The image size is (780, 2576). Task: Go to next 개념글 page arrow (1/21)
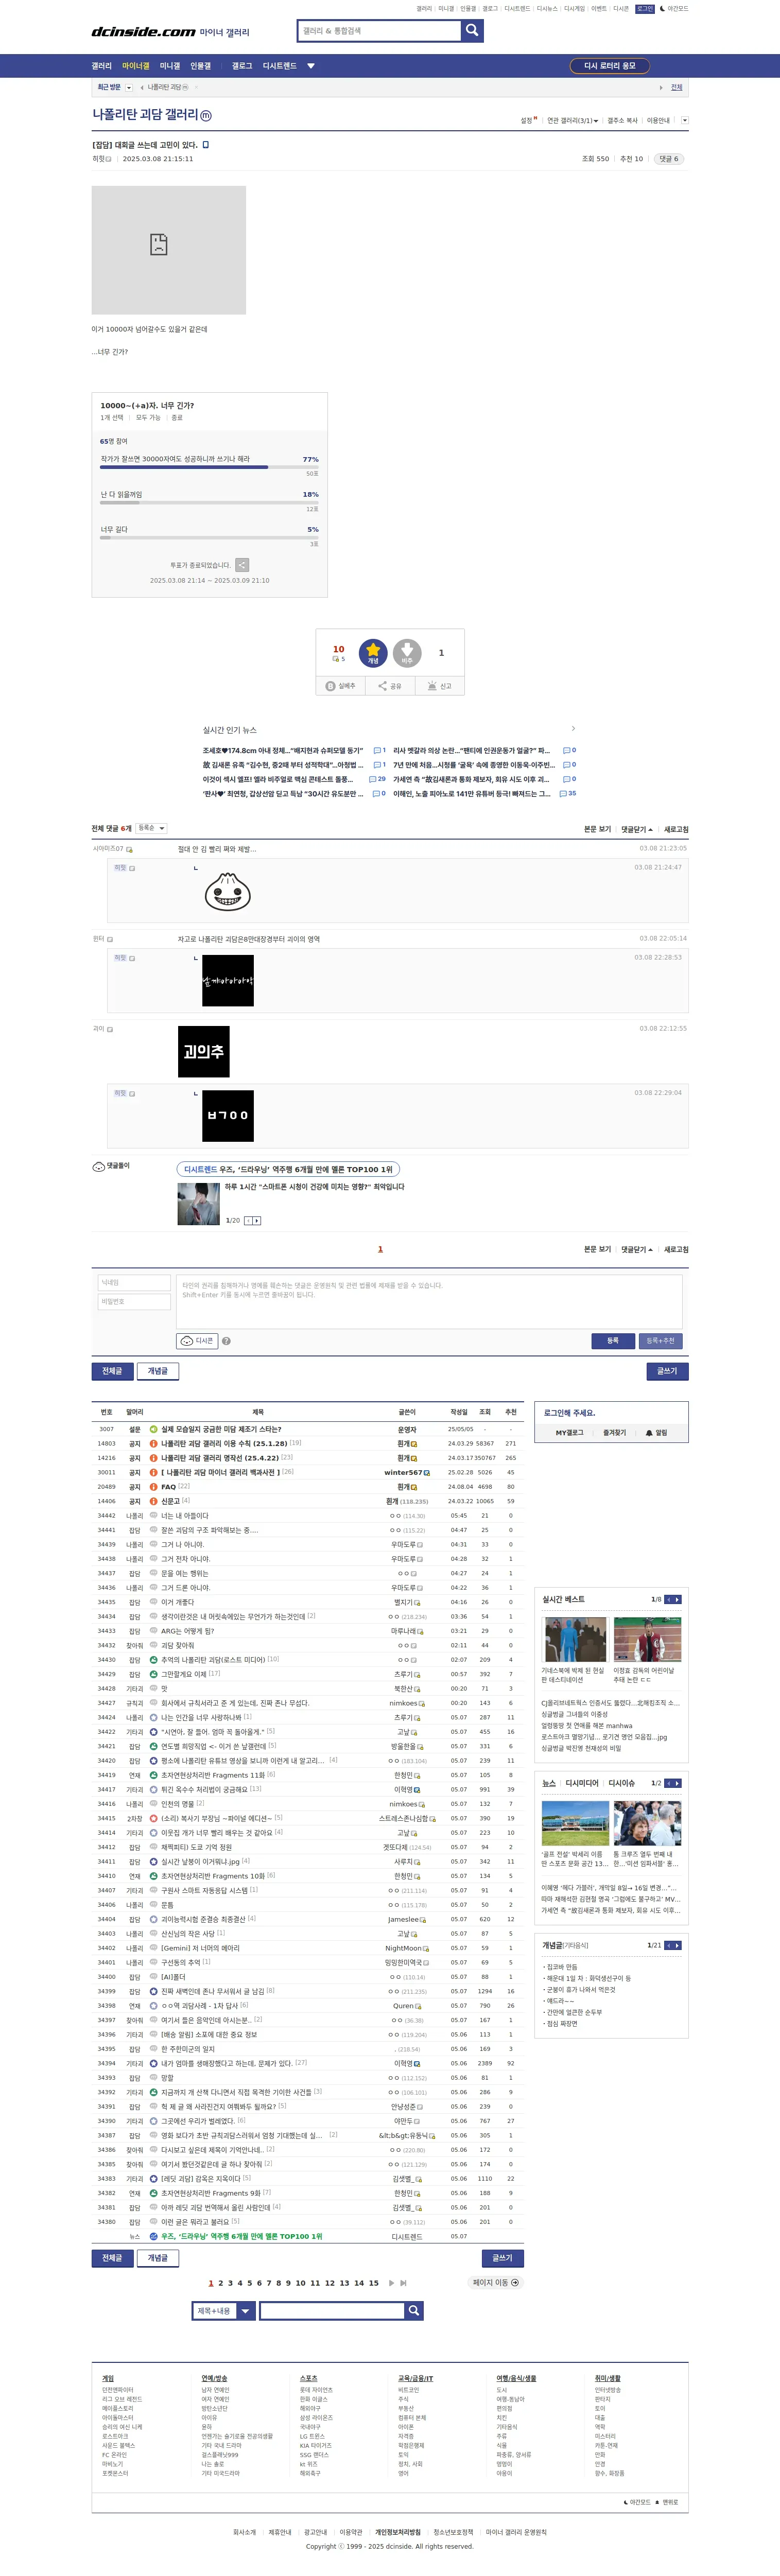(678, 1945)
